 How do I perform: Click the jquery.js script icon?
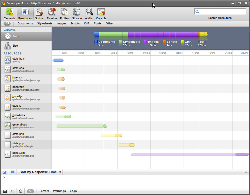click(7, 79)
